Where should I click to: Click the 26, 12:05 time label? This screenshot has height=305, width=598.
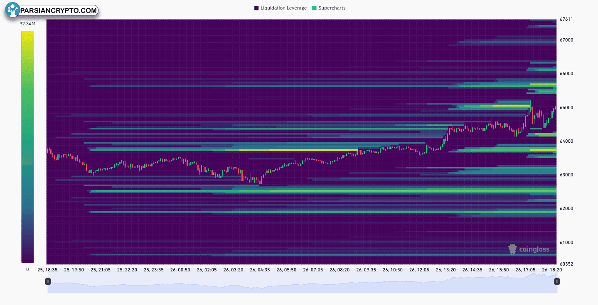click(420, 270)
